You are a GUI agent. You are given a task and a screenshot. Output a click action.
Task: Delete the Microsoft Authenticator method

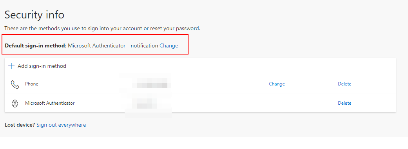point(345,103)
